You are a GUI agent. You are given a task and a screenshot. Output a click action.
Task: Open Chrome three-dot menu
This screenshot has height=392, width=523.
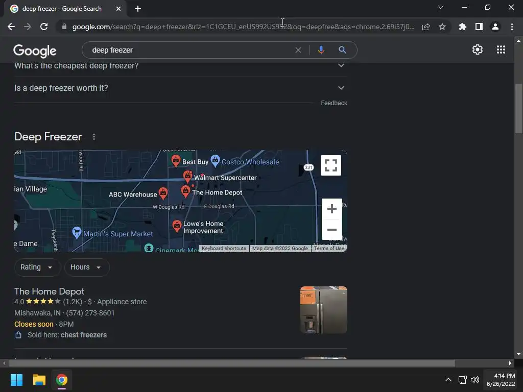click(x=512, y=27)
